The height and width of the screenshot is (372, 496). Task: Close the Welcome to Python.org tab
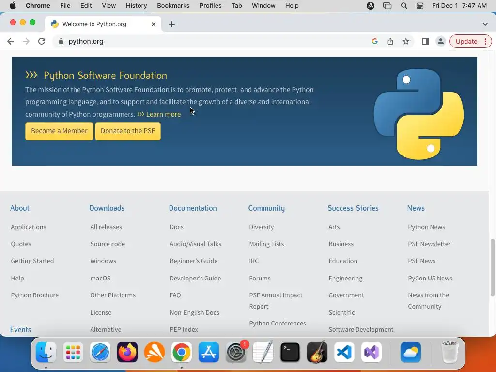tap(154, 24)
